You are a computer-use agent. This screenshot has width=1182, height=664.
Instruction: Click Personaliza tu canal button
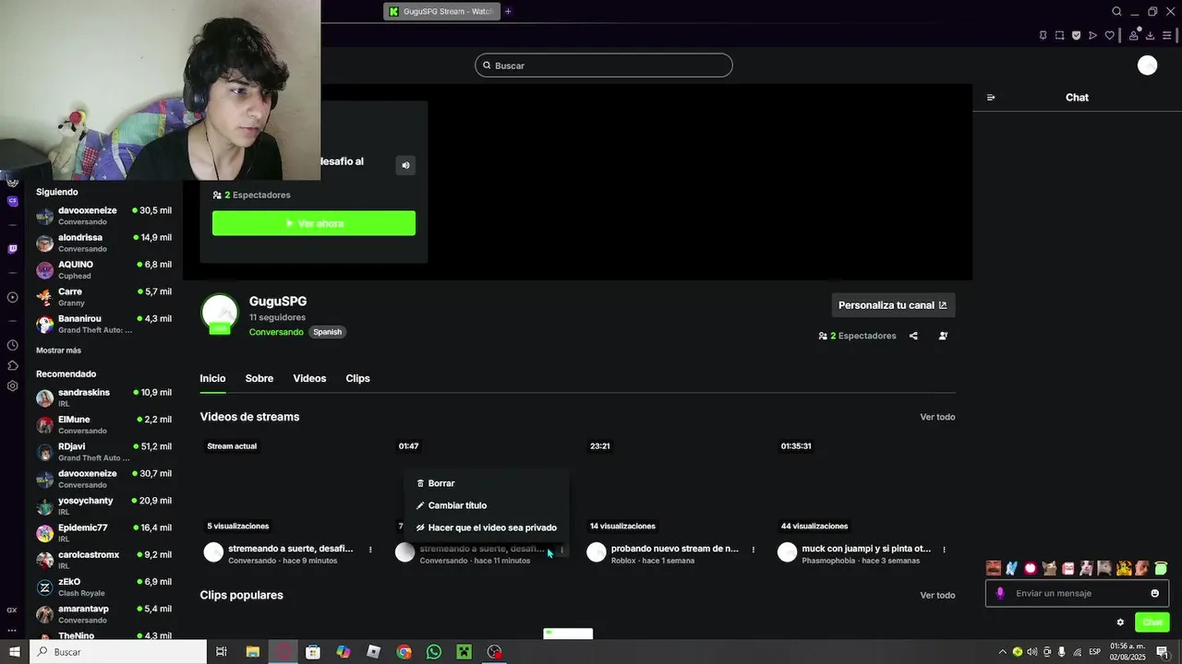[x=893, y=305]
